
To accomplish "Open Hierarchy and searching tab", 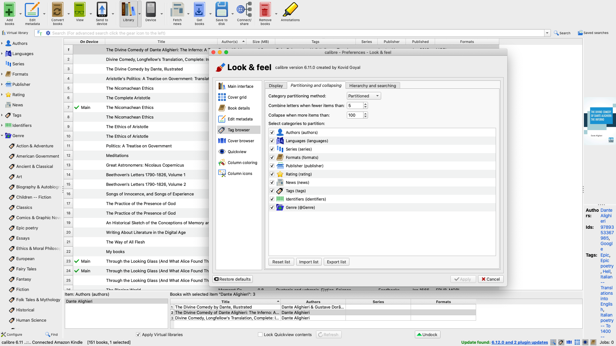I will 372,86.
